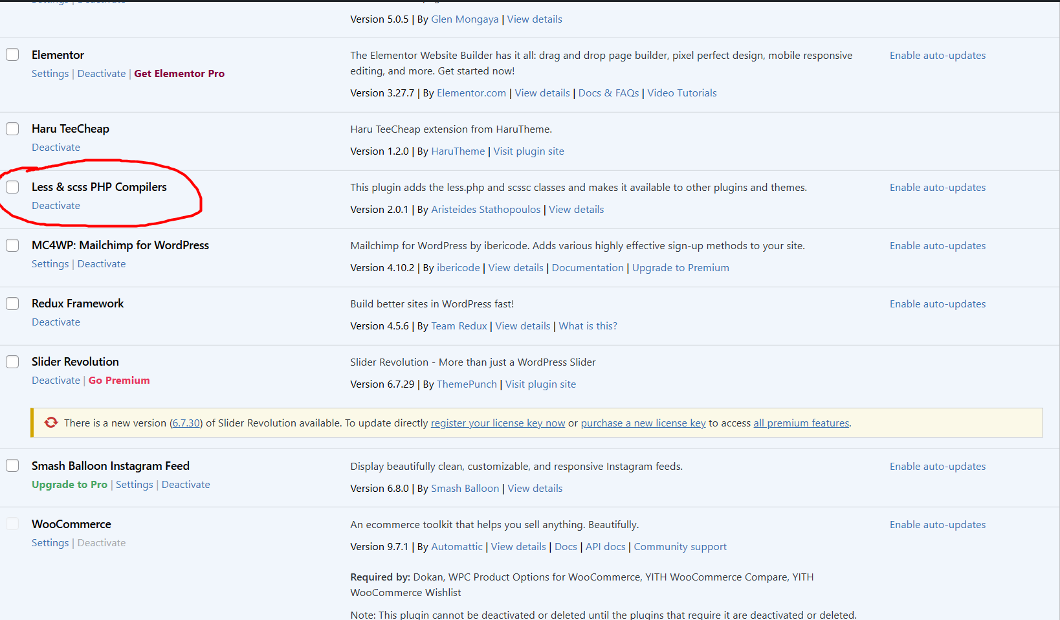Enable auto-updates for MC4WP Mailchimp
Viewport: 1060px width, 620px height.
pyautogui.click(x=938, y=245)
